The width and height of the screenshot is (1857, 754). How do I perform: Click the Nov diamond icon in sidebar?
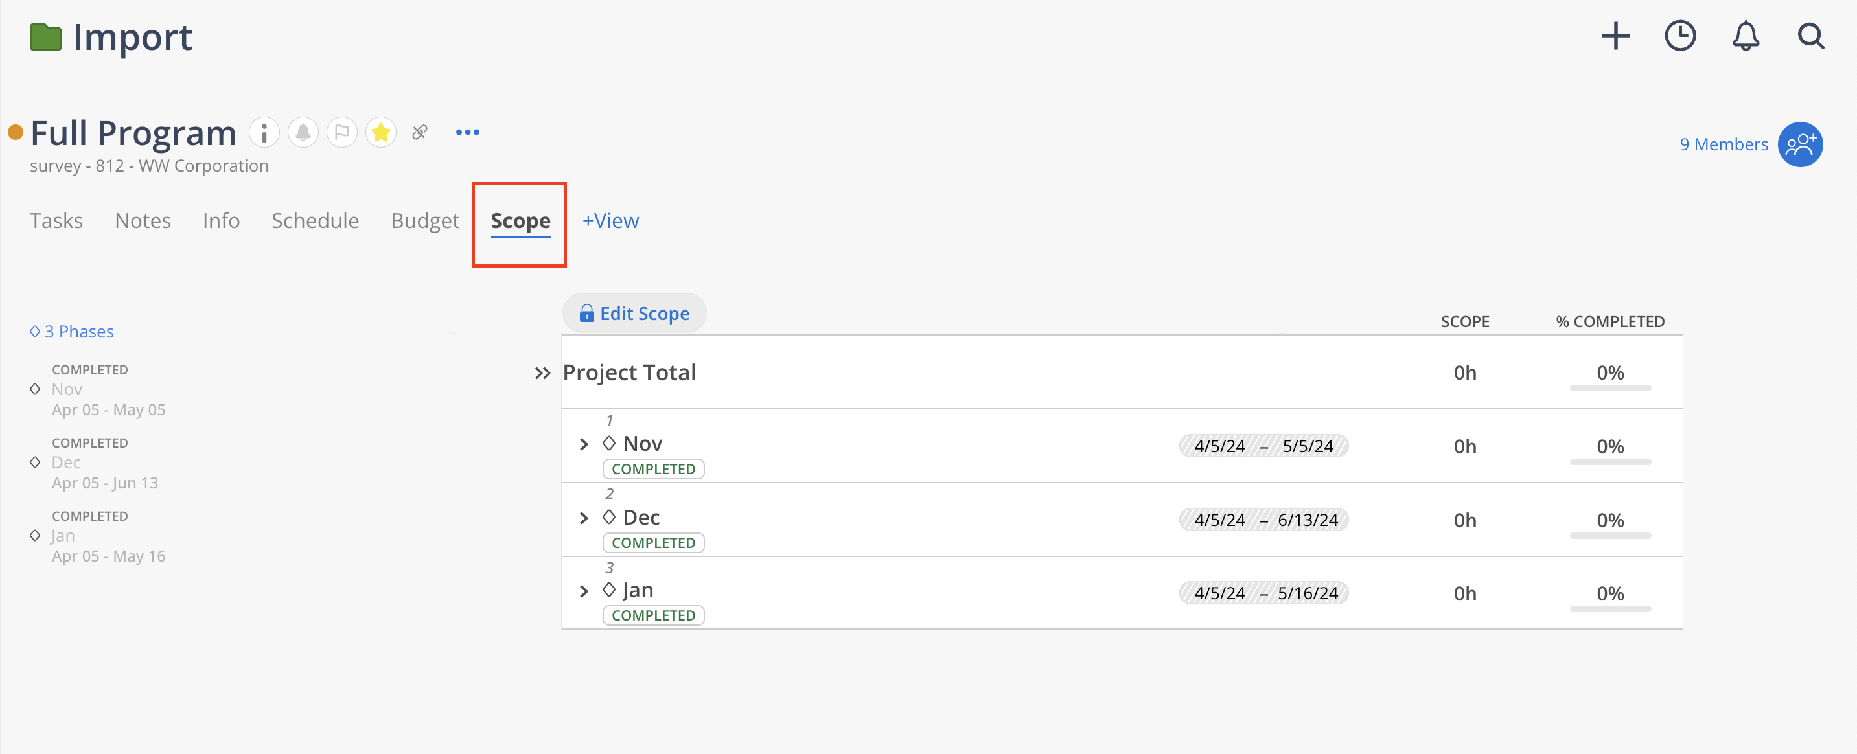(34, 389)
